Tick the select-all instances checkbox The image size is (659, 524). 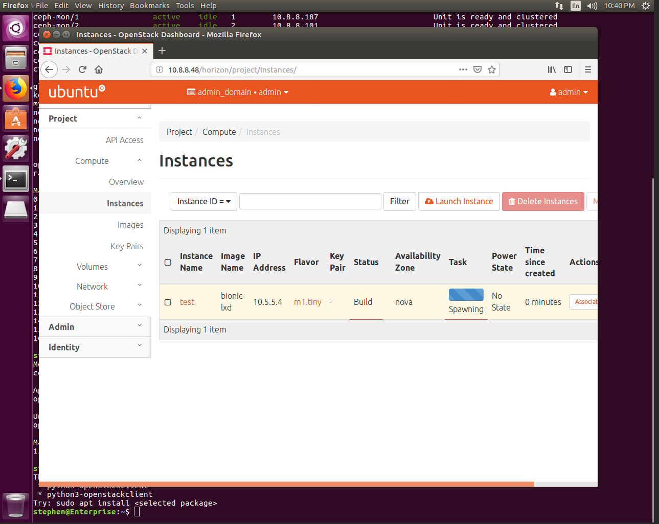pos(168,262)
